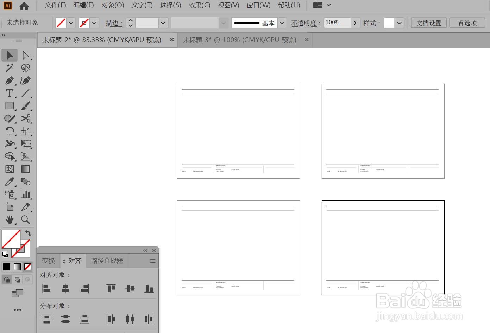
Task: Distribute objects vertical top
Action: point(46,319)
